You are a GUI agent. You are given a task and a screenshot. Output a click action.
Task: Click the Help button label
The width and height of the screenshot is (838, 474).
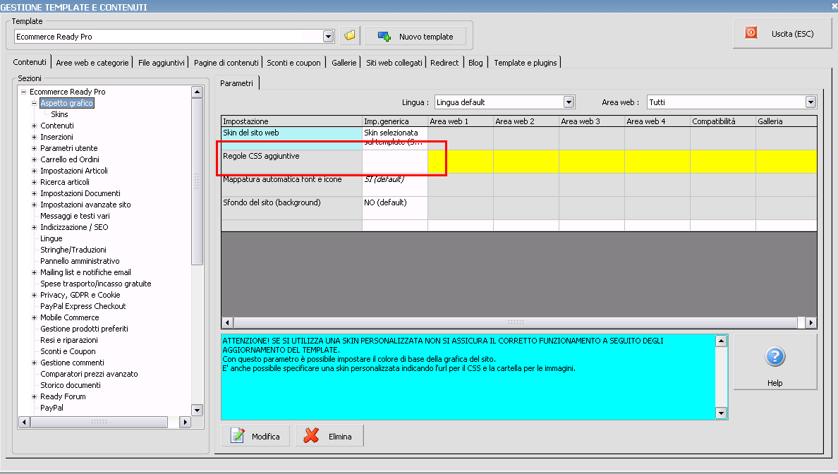(x=775, y=382)
